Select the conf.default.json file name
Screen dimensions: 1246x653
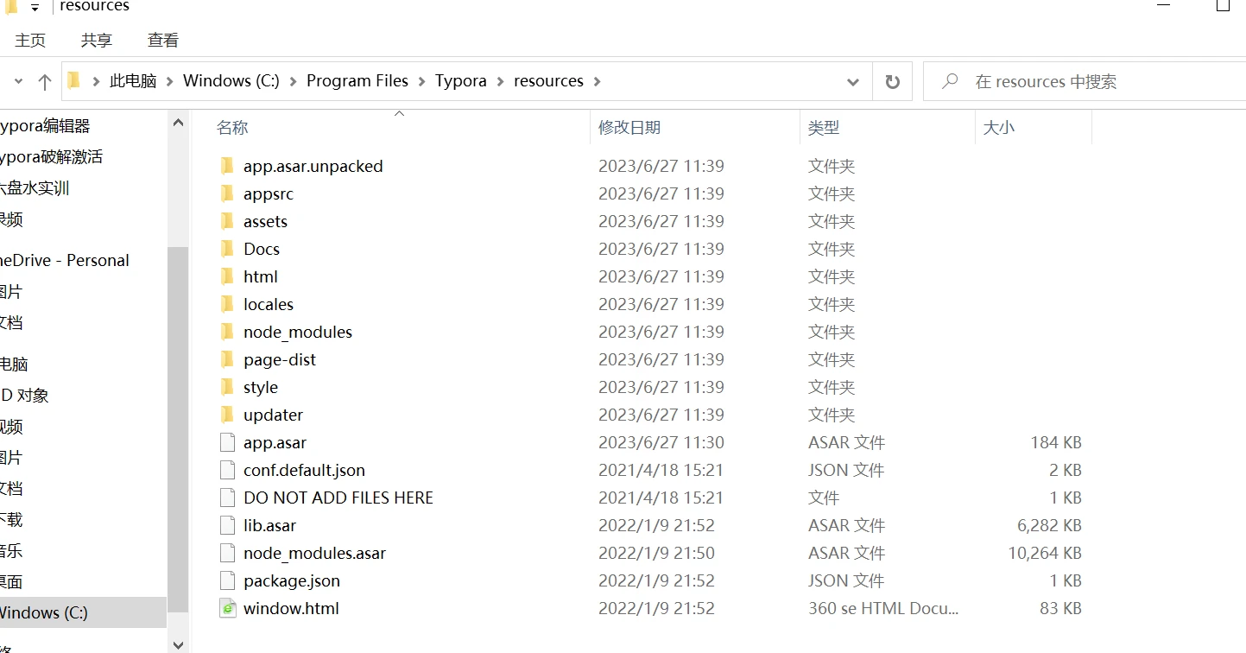pyautogui.click(x=305, y=470)
